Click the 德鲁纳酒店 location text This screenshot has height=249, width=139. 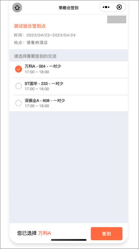point(37,42)
